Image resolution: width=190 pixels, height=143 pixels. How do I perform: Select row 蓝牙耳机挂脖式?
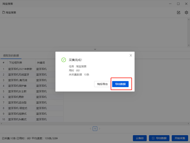(x=32, y=114)
